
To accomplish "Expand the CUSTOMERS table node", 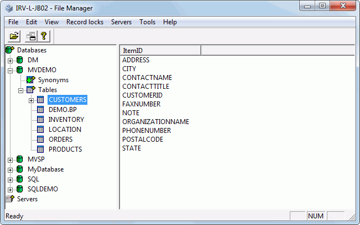I will pyautogui.click(x=31, y=100).
